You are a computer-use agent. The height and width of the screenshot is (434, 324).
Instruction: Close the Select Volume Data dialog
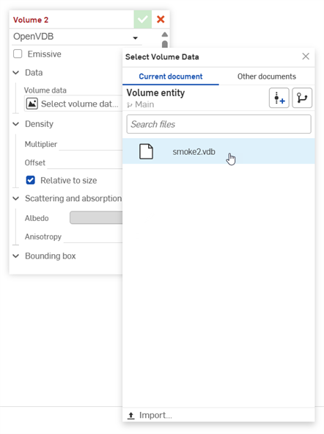coord(306,57)
